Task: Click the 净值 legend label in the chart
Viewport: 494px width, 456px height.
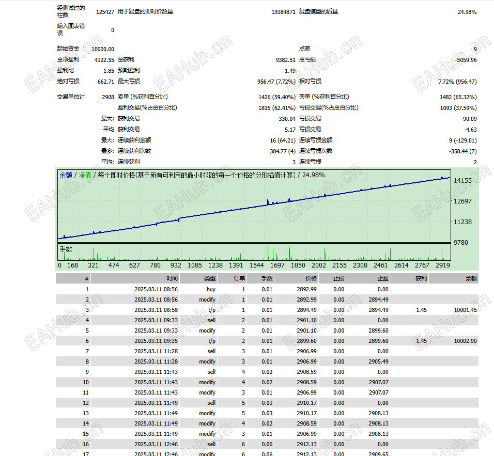Action: pos(85,175)
